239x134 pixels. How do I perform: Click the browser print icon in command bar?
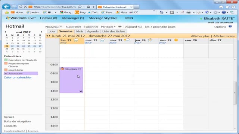(x=189, y=12)
